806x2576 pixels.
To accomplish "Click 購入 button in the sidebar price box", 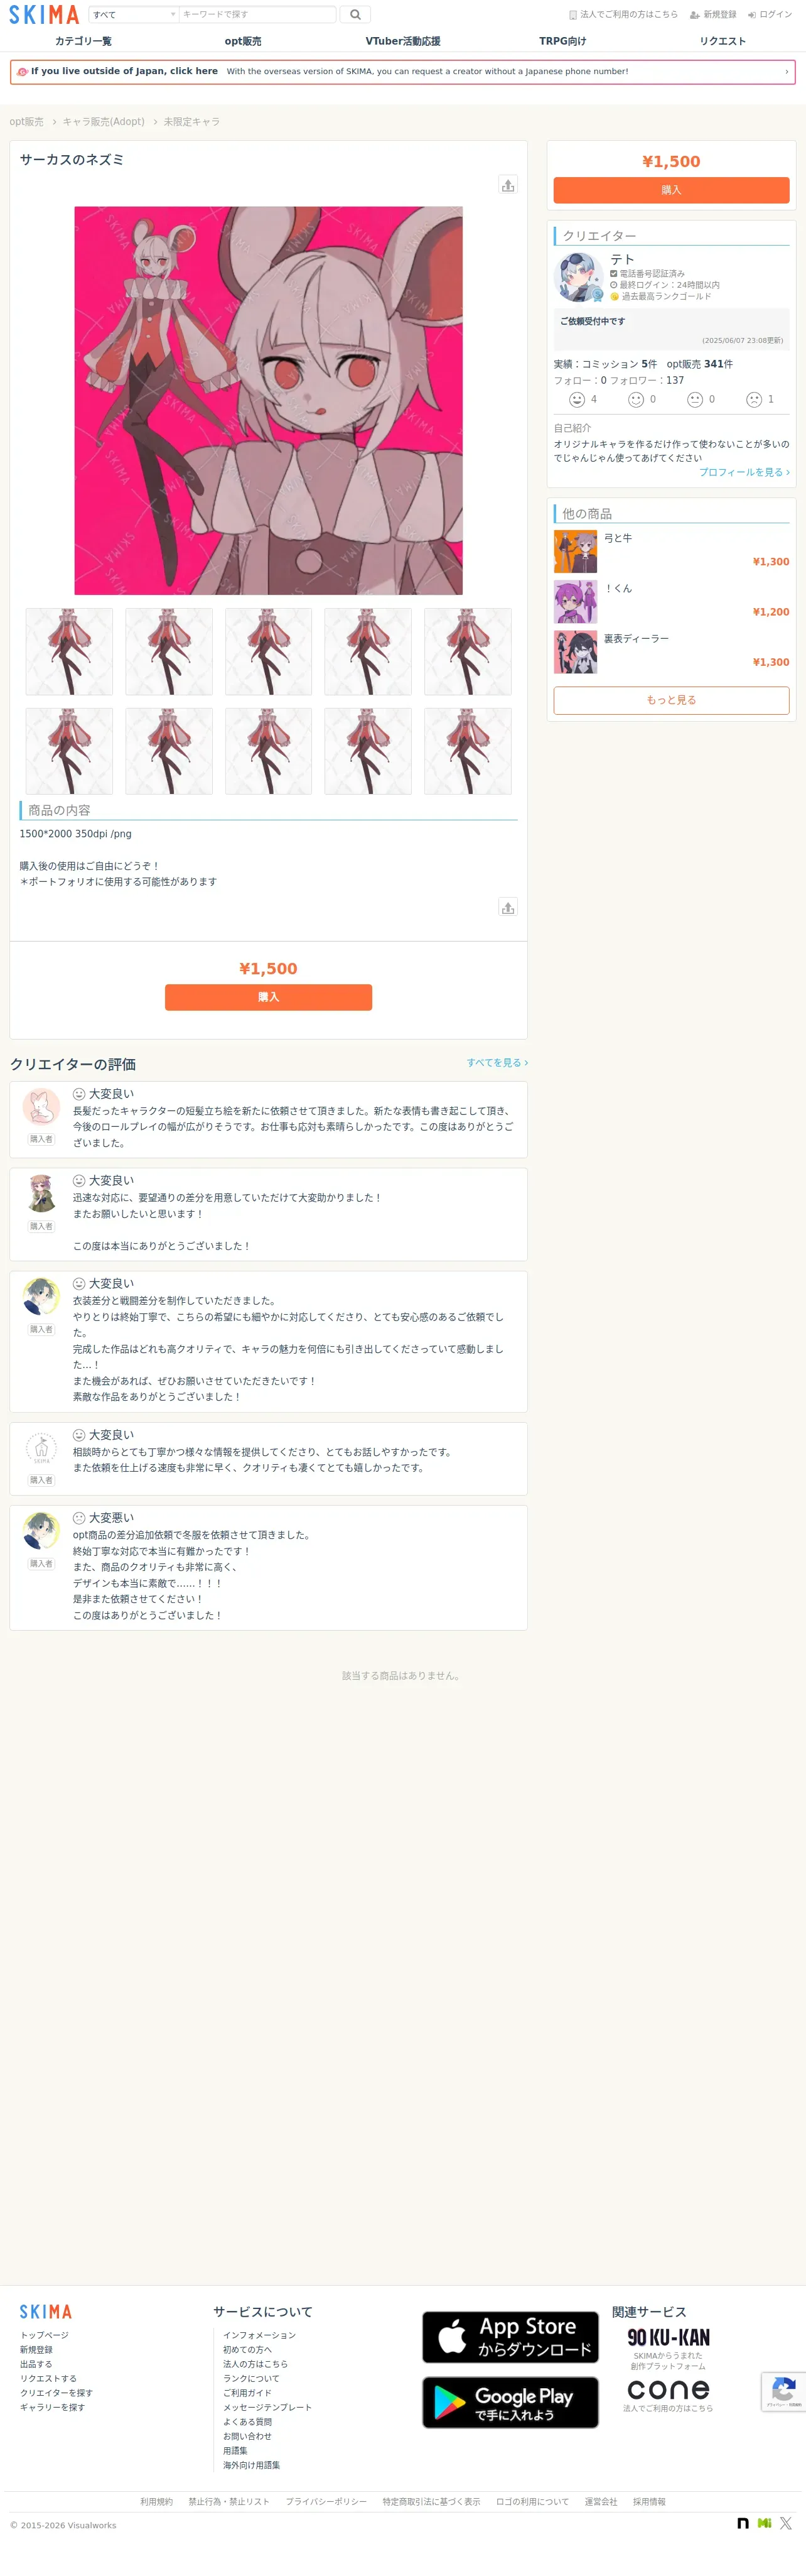I will point(671,190).
